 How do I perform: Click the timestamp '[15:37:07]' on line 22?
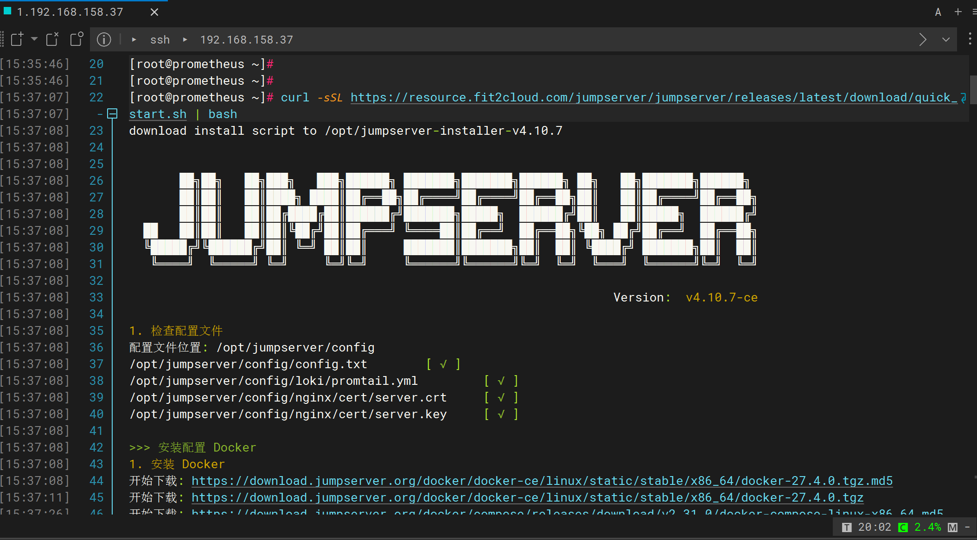pyautogui.click(x=35, y=97)
